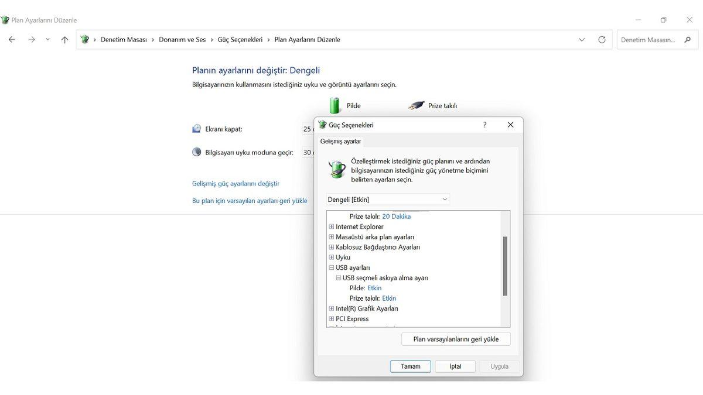The height and width of the screenshot is (395, 703).
Task: Click the sleep icon beside Bilgisayarı uyku moduna geçir
Action: 197,152
